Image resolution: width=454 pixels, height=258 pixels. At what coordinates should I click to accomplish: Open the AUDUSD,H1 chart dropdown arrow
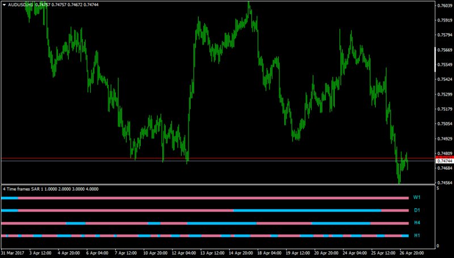4,5
